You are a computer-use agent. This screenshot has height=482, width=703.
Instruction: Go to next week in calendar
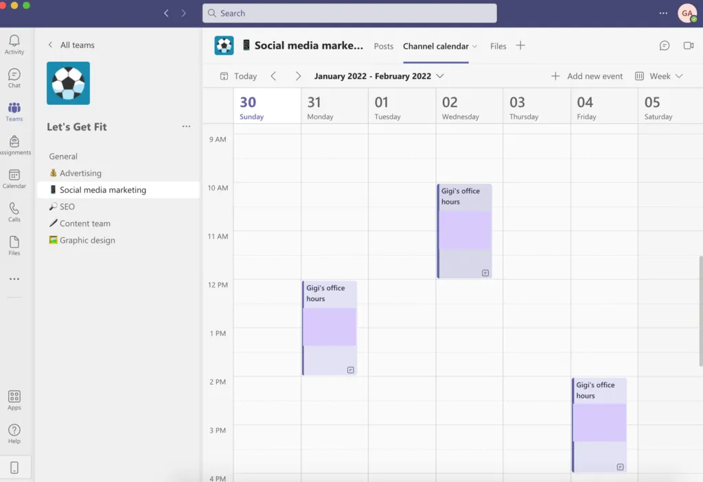point(298,76)
